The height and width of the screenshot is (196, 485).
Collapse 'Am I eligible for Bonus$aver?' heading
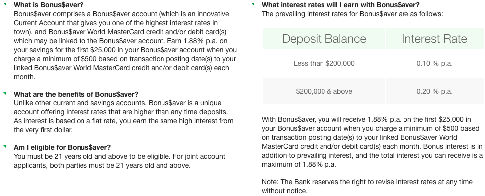pos(62,147)
